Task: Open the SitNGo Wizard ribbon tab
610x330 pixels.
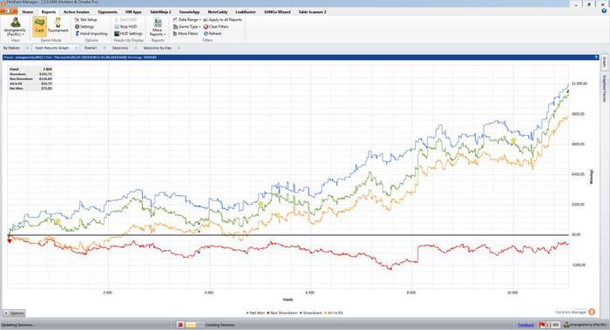Action: 277,12
